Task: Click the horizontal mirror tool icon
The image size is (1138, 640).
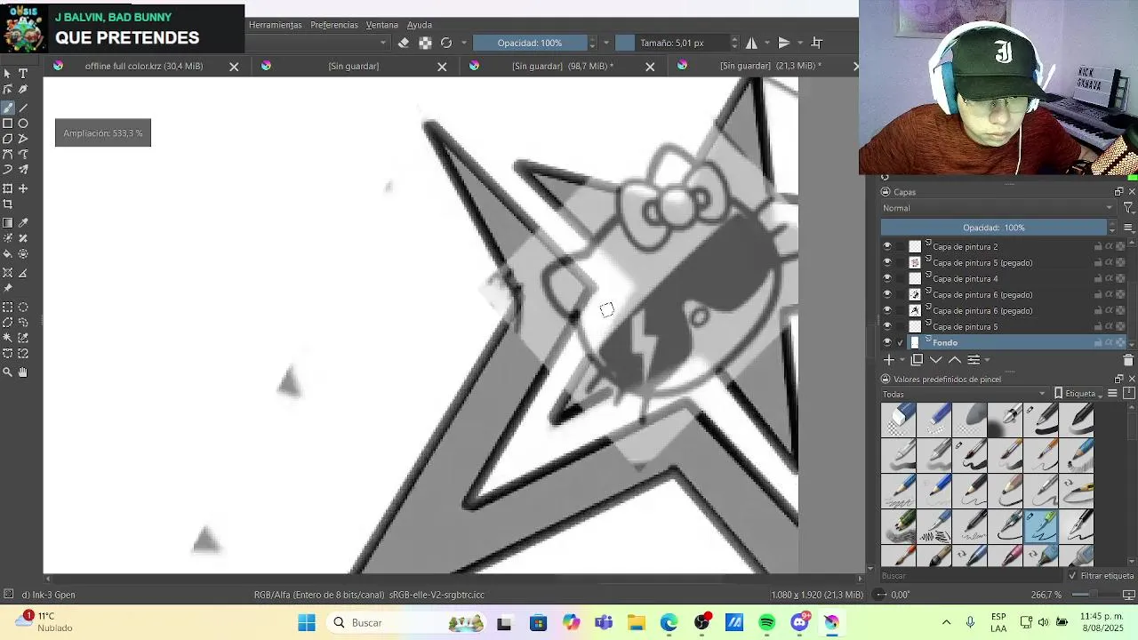Action: tap(752, 43)
